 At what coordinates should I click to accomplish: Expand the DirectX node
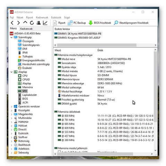pyautogui.click(x=11, y=130)
